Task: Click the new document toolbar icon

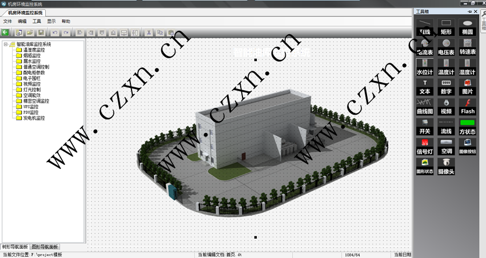Action: click(19, 32)
